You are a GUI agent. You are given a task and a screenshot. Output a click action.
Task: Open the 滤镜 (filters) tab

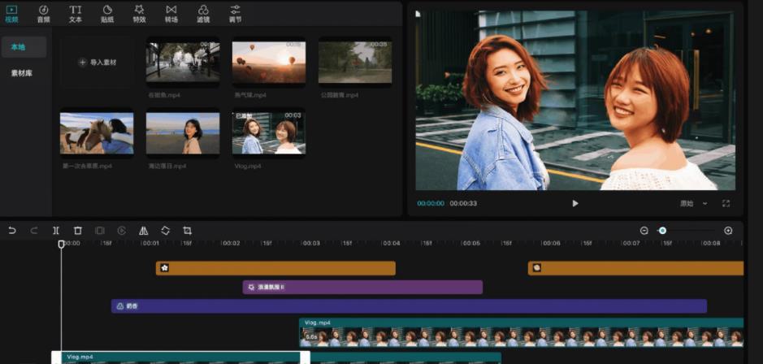click(x=203, y=14)
